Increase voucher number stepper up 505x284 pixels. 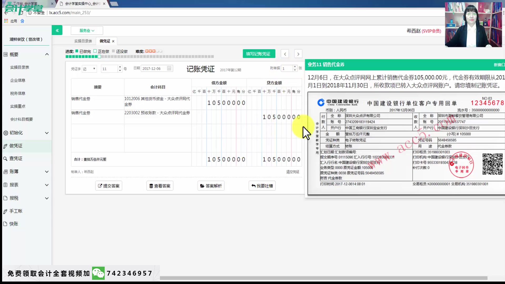120,67
